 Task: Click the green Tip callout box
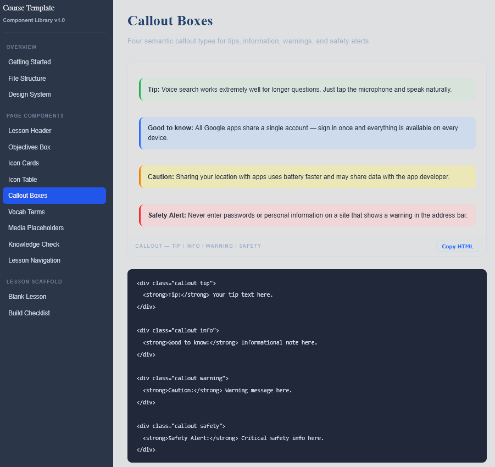click(x=307, y=90)
